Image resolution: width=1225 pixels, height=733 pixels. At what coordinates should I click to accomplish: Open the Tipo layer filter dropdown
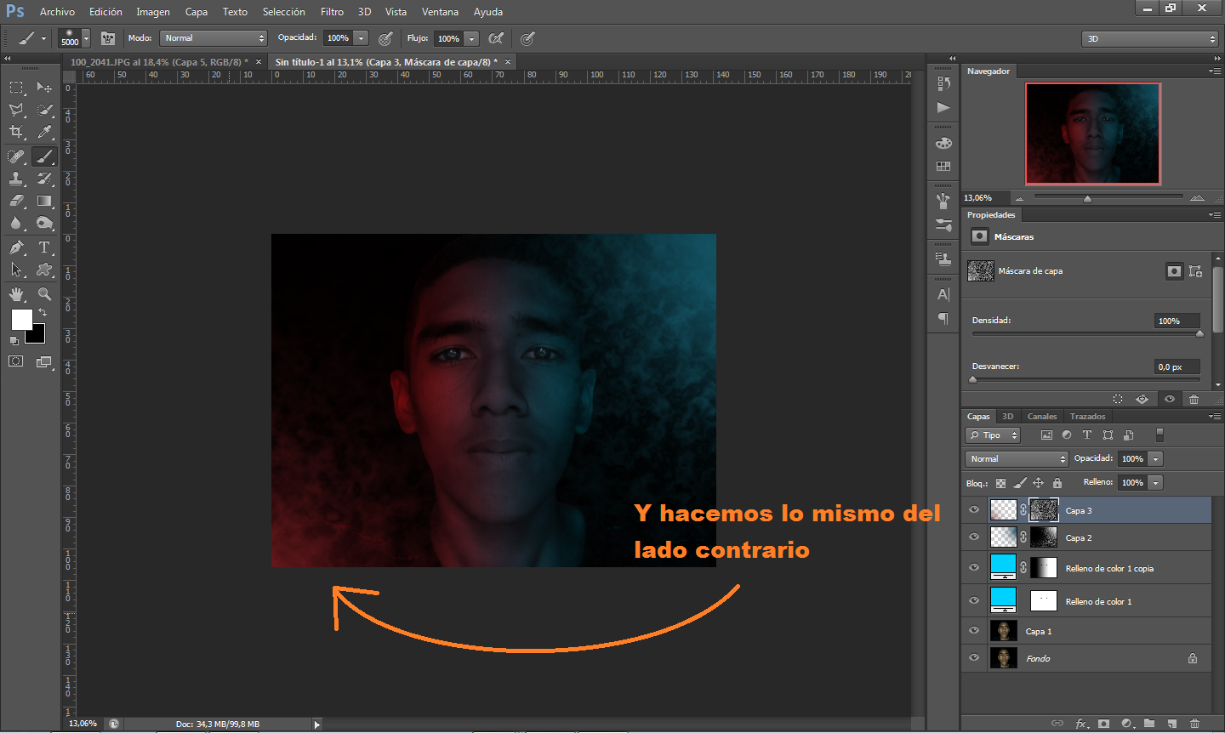(x=993, y=435)
